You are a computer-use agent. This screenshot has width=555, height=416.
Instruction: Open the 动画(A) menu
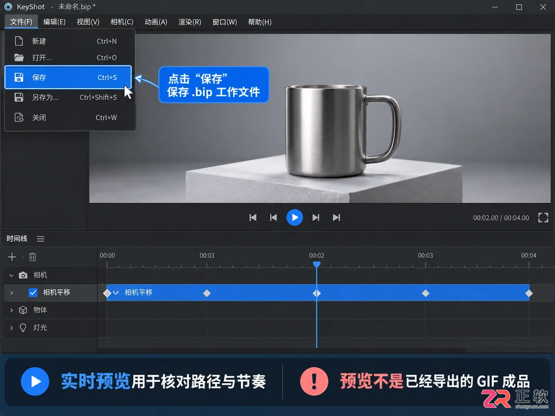pos(156,22)
